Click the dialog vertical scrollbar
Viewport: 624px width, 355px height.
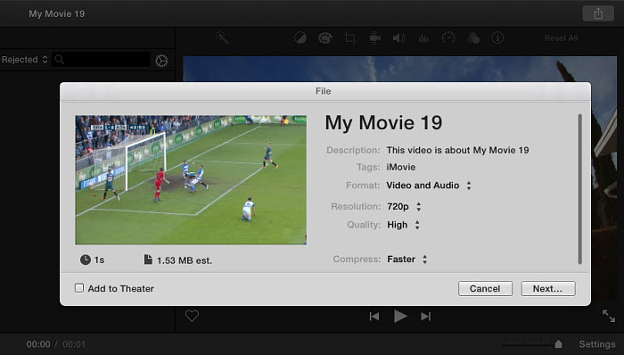click(x=579, y=189)
